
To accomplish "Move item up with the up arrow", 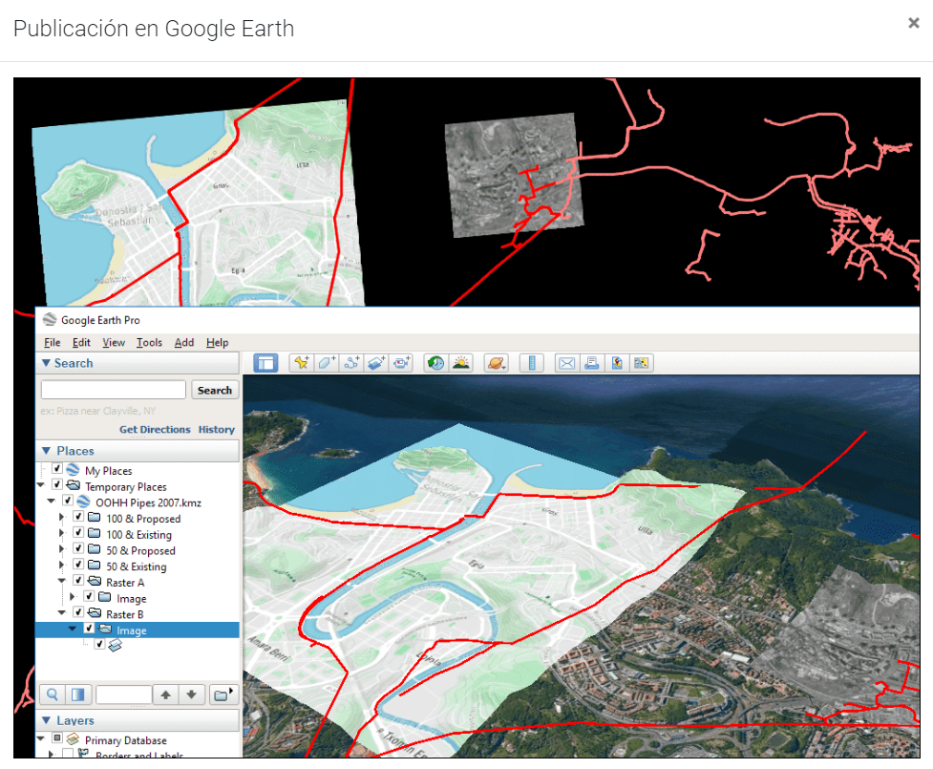I will [166, 694].
